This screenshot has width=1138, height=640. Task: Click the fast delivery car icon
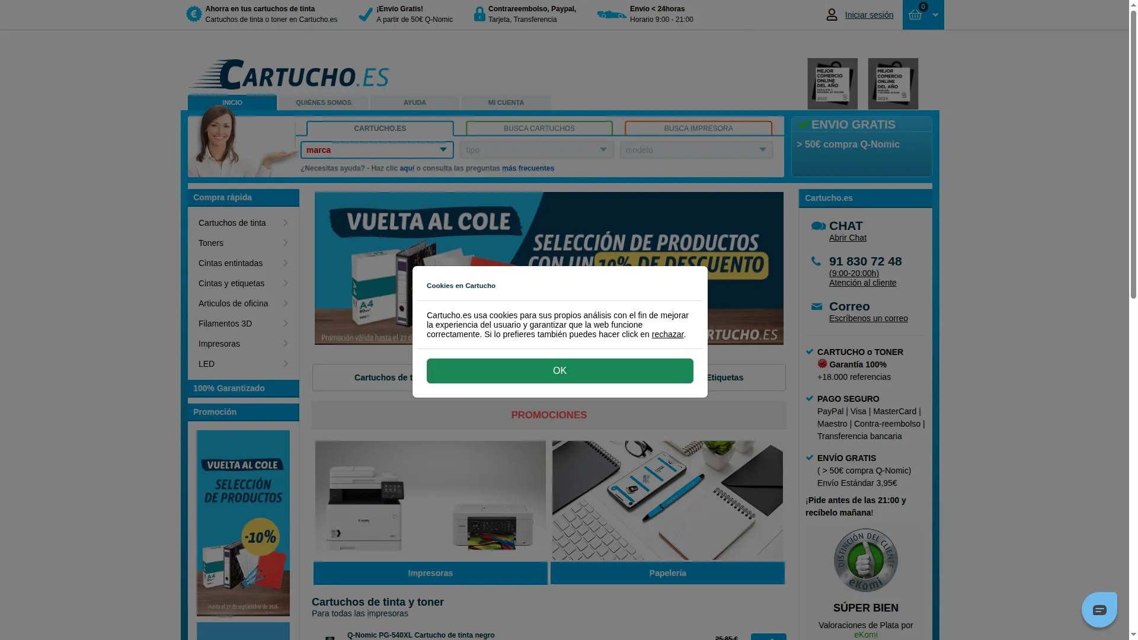pyautogui.click(x=612, y=14)
